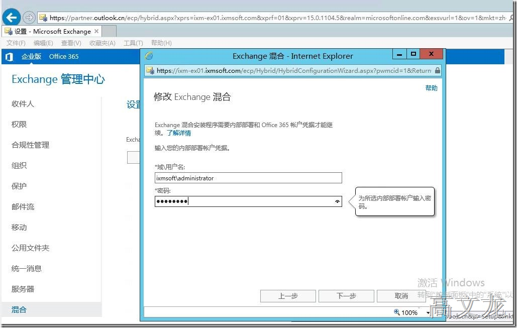Image resolution: width=517 pixels, height=328 pixels.
Task: Click the Internet Explorer icon in dialog title bar
Action: coord(149,56)
